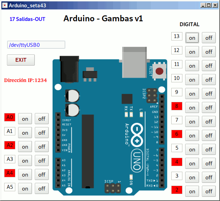Click the white pin 9 label box
Viewport: 220px width, 201px height.
tap(177, 92)
